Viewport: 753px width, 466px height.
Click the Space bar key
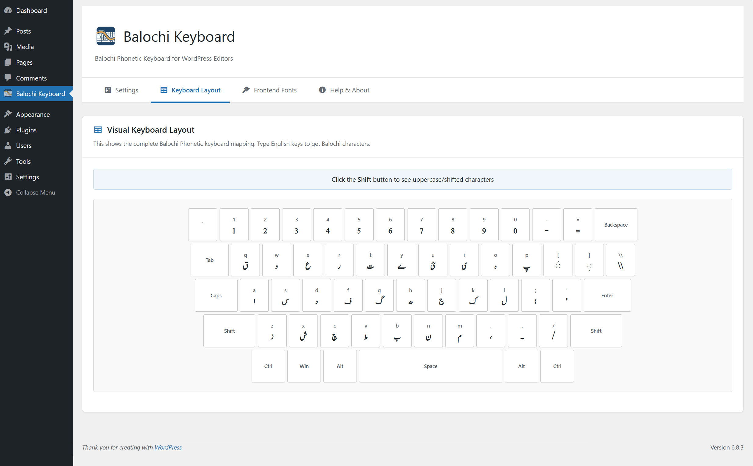[430, 366]
